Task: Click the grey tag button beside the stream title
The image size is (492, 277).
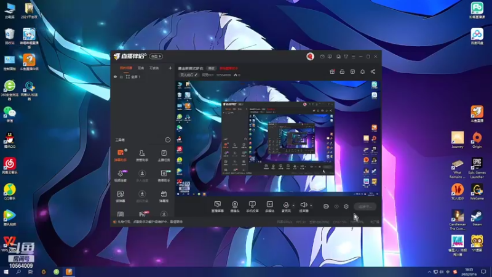Action: [x=211, y=68]
